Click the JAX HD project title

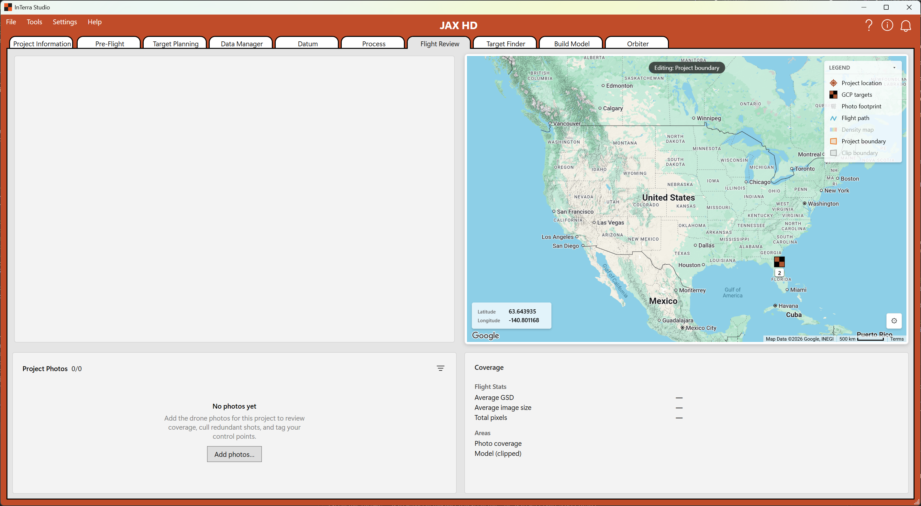(459, 25)
